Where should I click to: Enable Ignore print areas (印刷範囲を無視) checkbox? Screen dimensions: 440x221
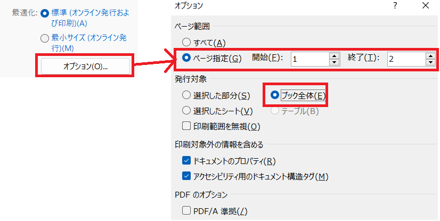pos(186,126)
